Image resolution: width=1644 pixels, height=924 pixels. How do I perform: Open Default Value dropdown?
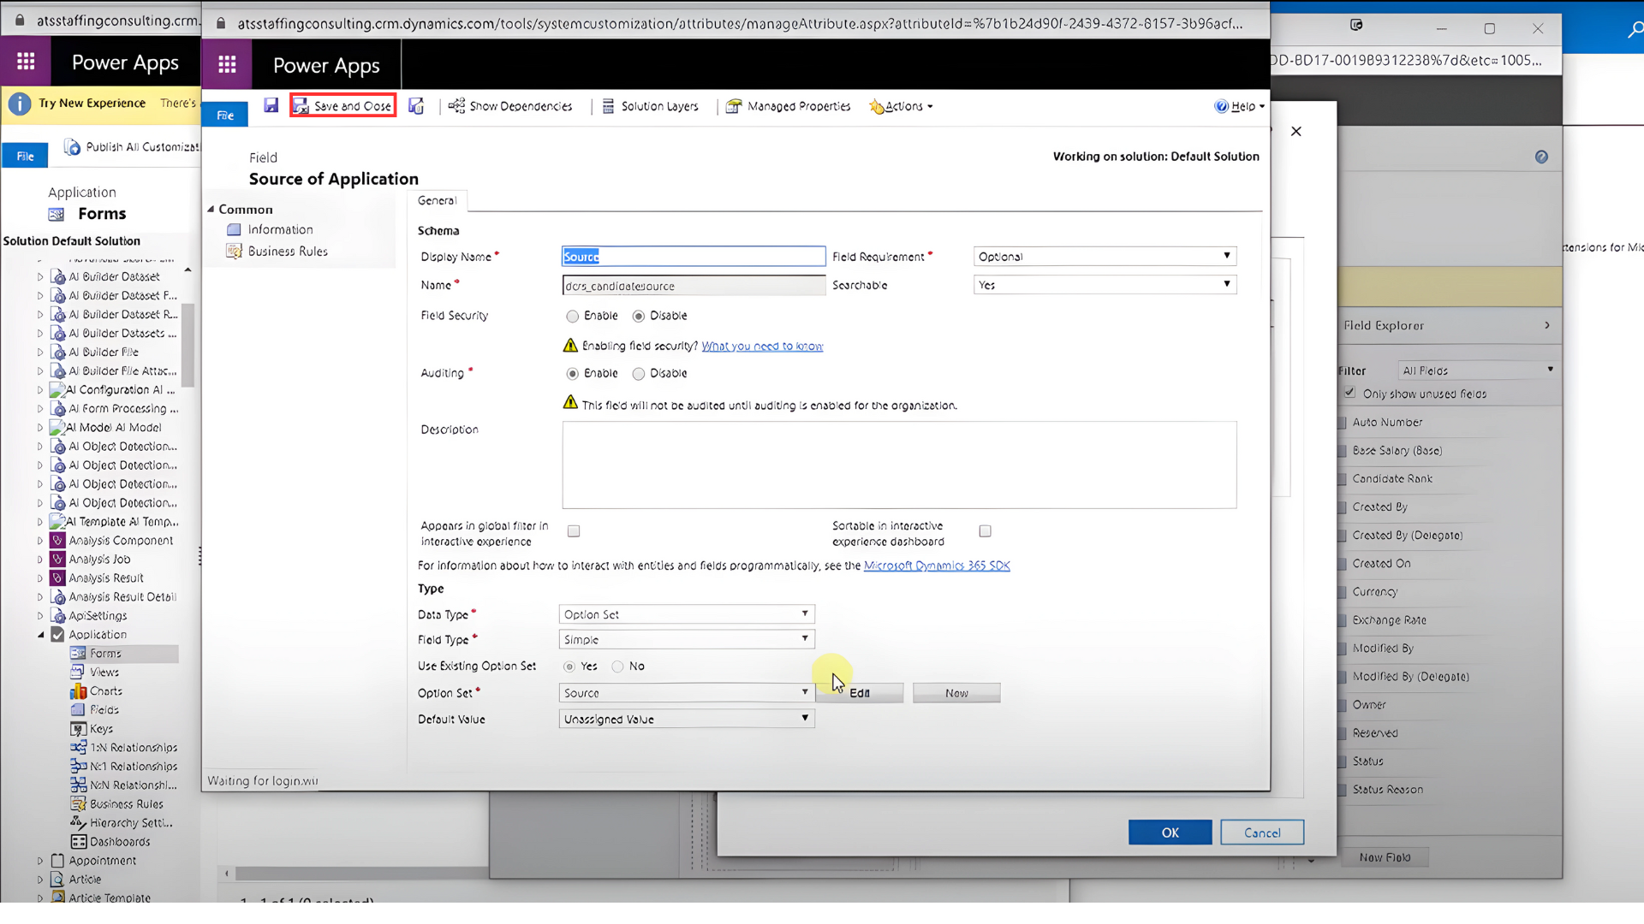(x=687, y=720)
